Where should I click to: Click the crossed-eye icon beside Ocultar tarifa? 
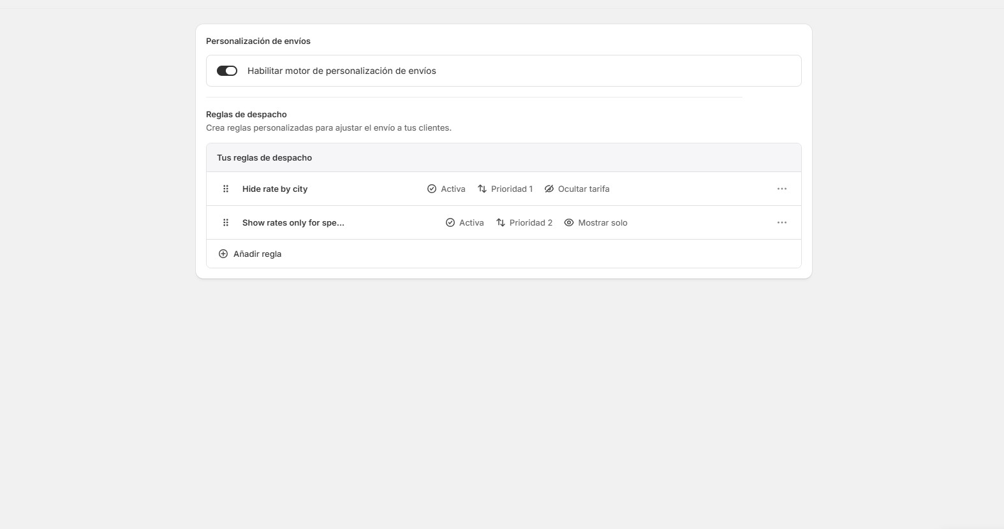(x=549, y=189)
